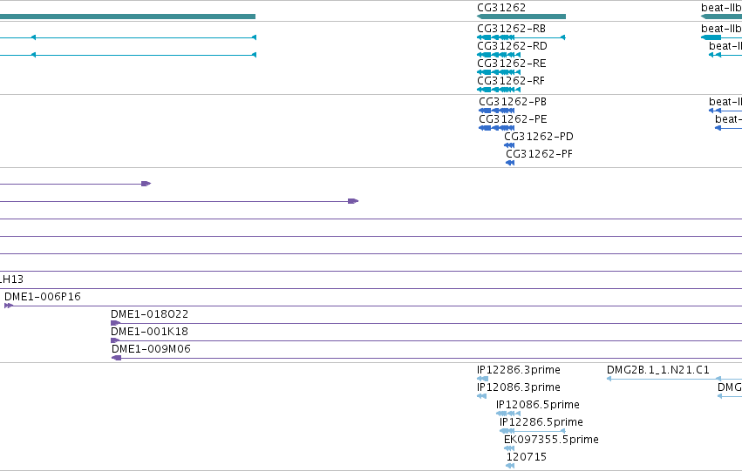Select DMG2B.1_1.N21.C1 feature label
Viewport: 742px width, 471px height.
658,370
